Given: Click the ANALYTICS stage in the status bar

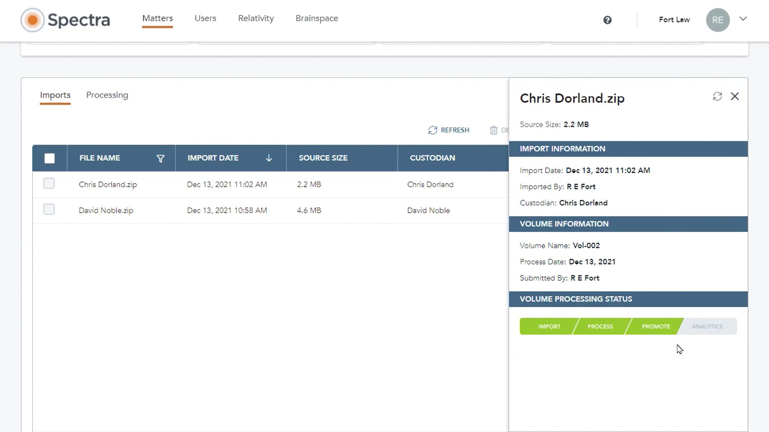Looking at the screenshot, I should click(707, 326).
